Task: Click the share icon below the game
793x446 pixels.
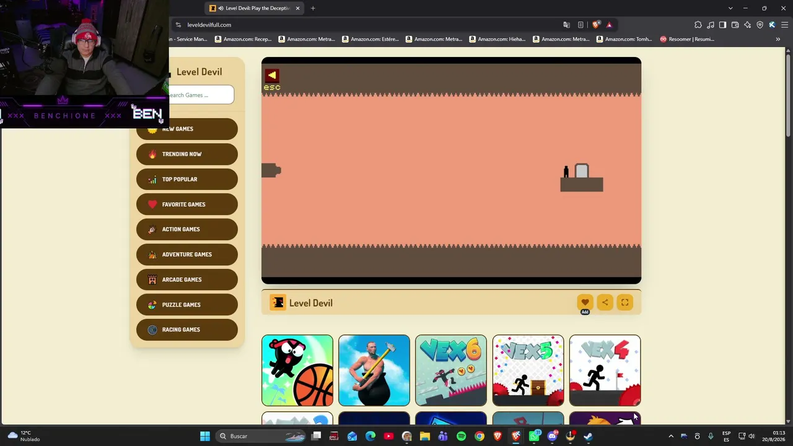Action: pos(605,302)
